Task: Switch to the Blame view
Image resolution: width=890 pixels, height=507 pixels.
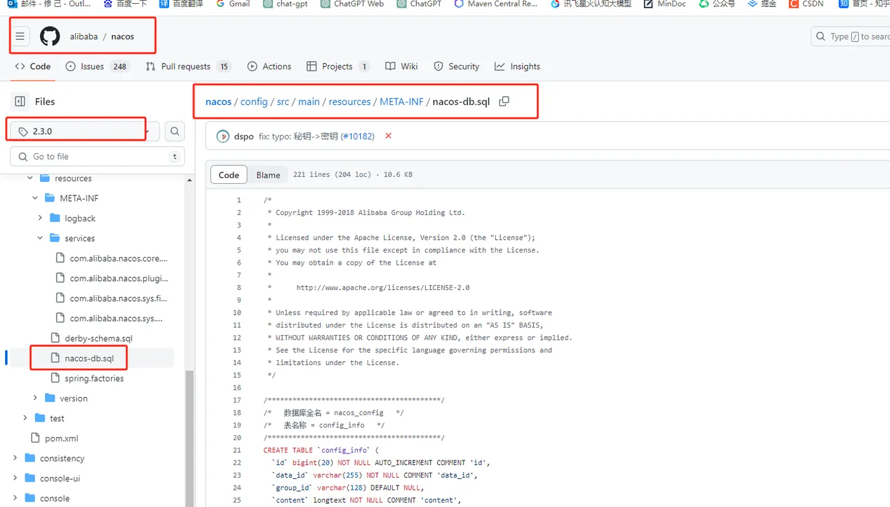Action: coord(268,175)
